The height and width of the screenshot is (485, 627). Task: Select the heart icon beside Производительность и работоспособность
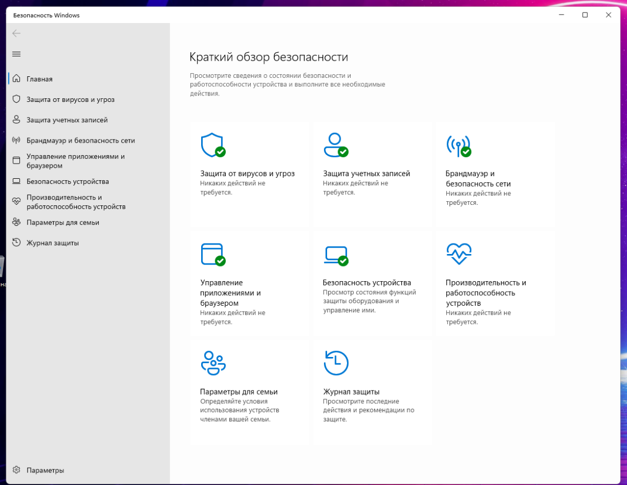click(16, 201)
